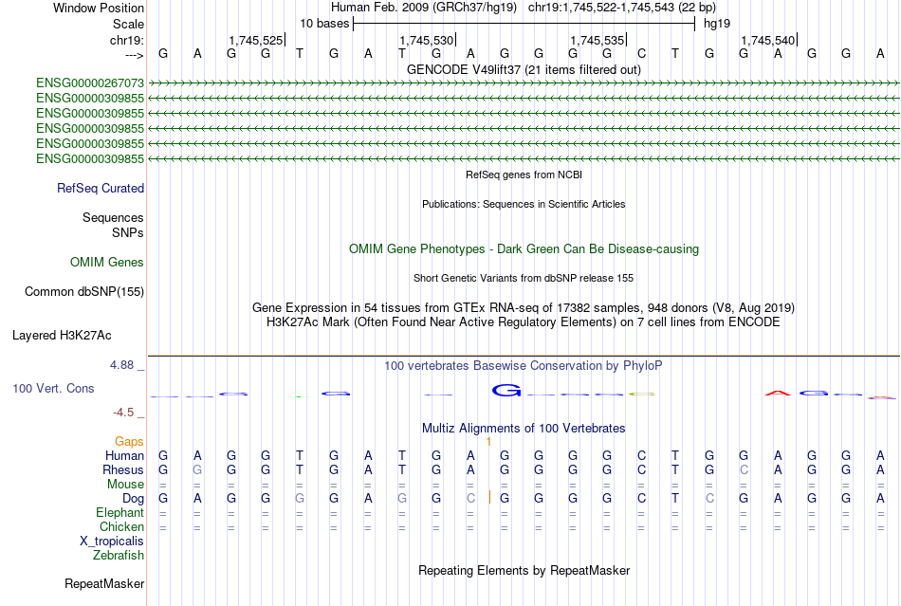The height and width of the screenshot is (606, 901).
Task: Select the Window Position label
Action: pyautogui.click(x=99, y=8)
